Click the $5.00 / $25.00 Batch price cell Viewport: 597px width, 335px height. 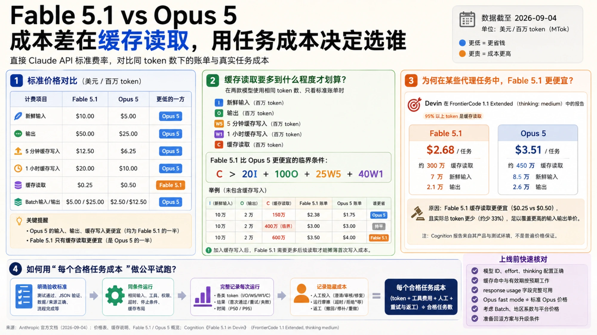point(85,202)
